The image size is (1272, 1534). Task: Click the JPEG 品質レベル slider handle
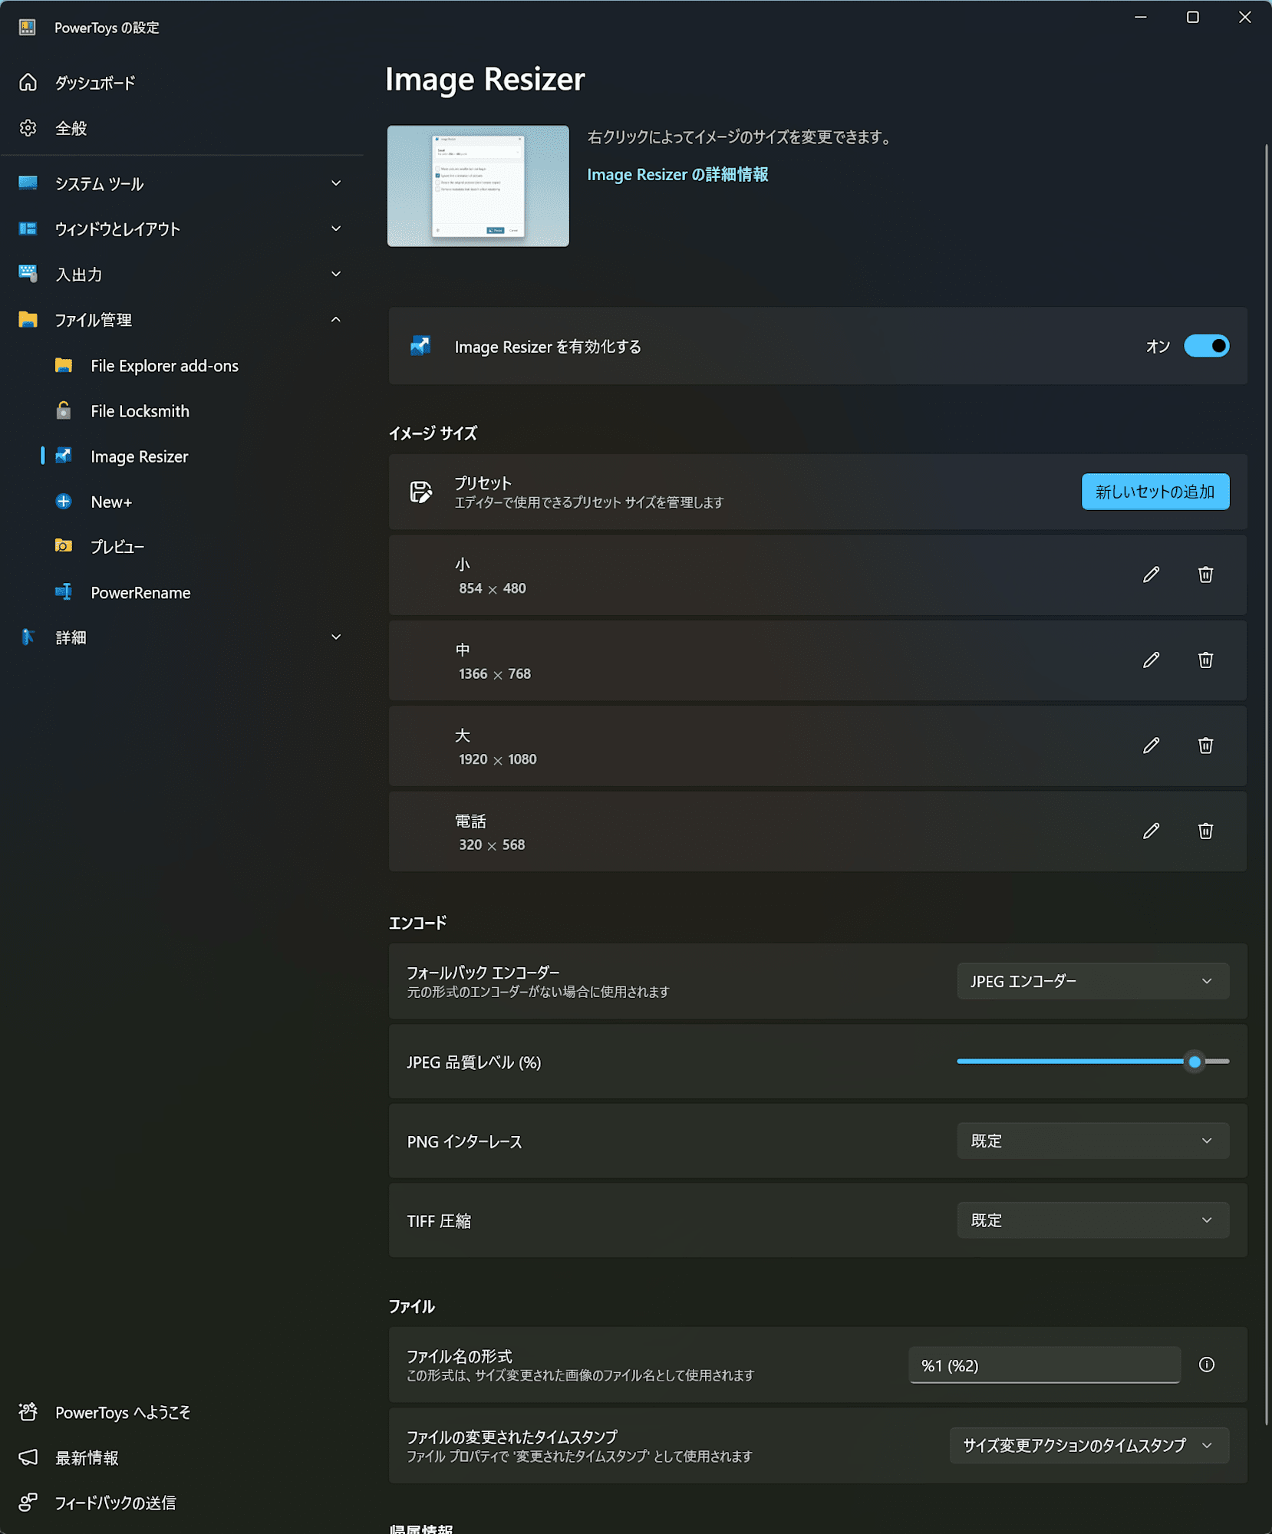[1194, 1062]
